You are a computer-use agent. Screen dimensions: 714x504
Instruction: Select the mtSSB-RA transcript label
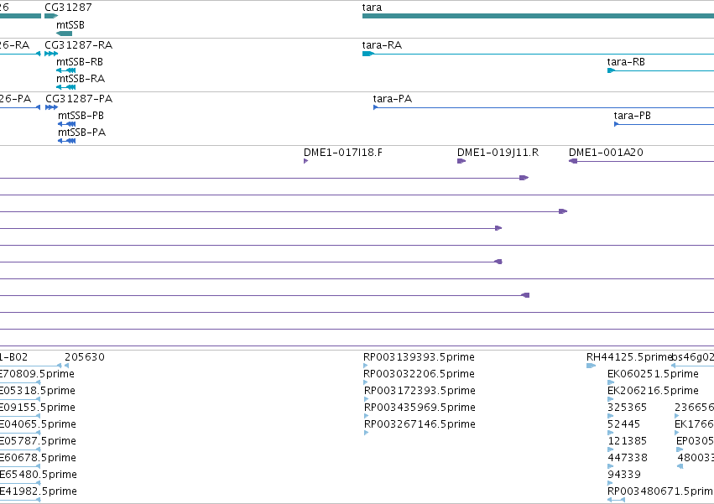[81, 79]
